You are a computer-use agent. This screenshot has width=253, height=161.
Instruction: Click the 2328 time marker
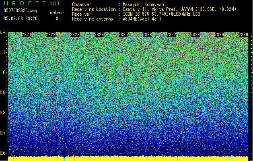point(195,35)
